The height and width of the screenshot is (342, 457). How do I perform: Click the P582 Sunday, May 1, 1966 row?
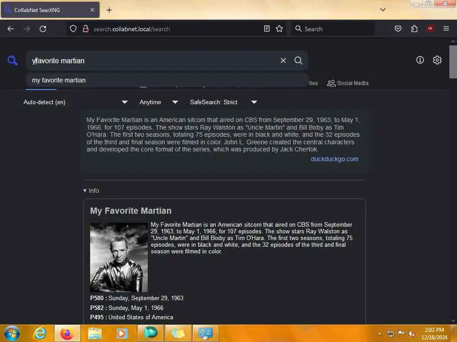(127, 308)
